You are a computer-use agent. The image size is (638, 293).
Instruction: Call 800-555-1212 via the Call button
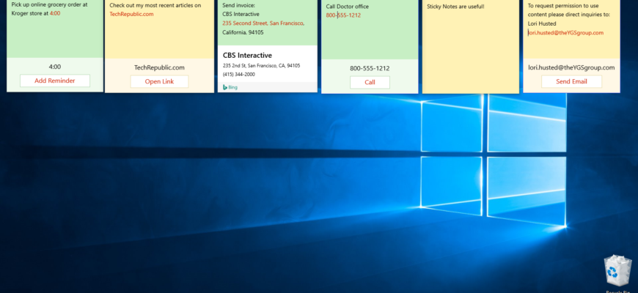point(370,82)
